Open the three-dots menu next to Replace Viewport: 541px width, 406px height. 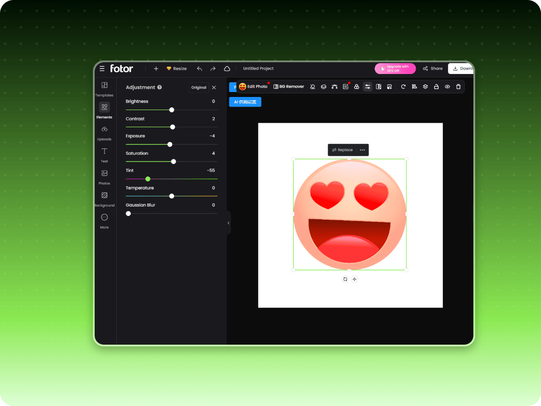tap(362, 150)
